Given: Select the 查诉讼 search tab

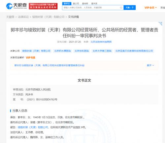Looking at the screenshot, I should [67, 4].
